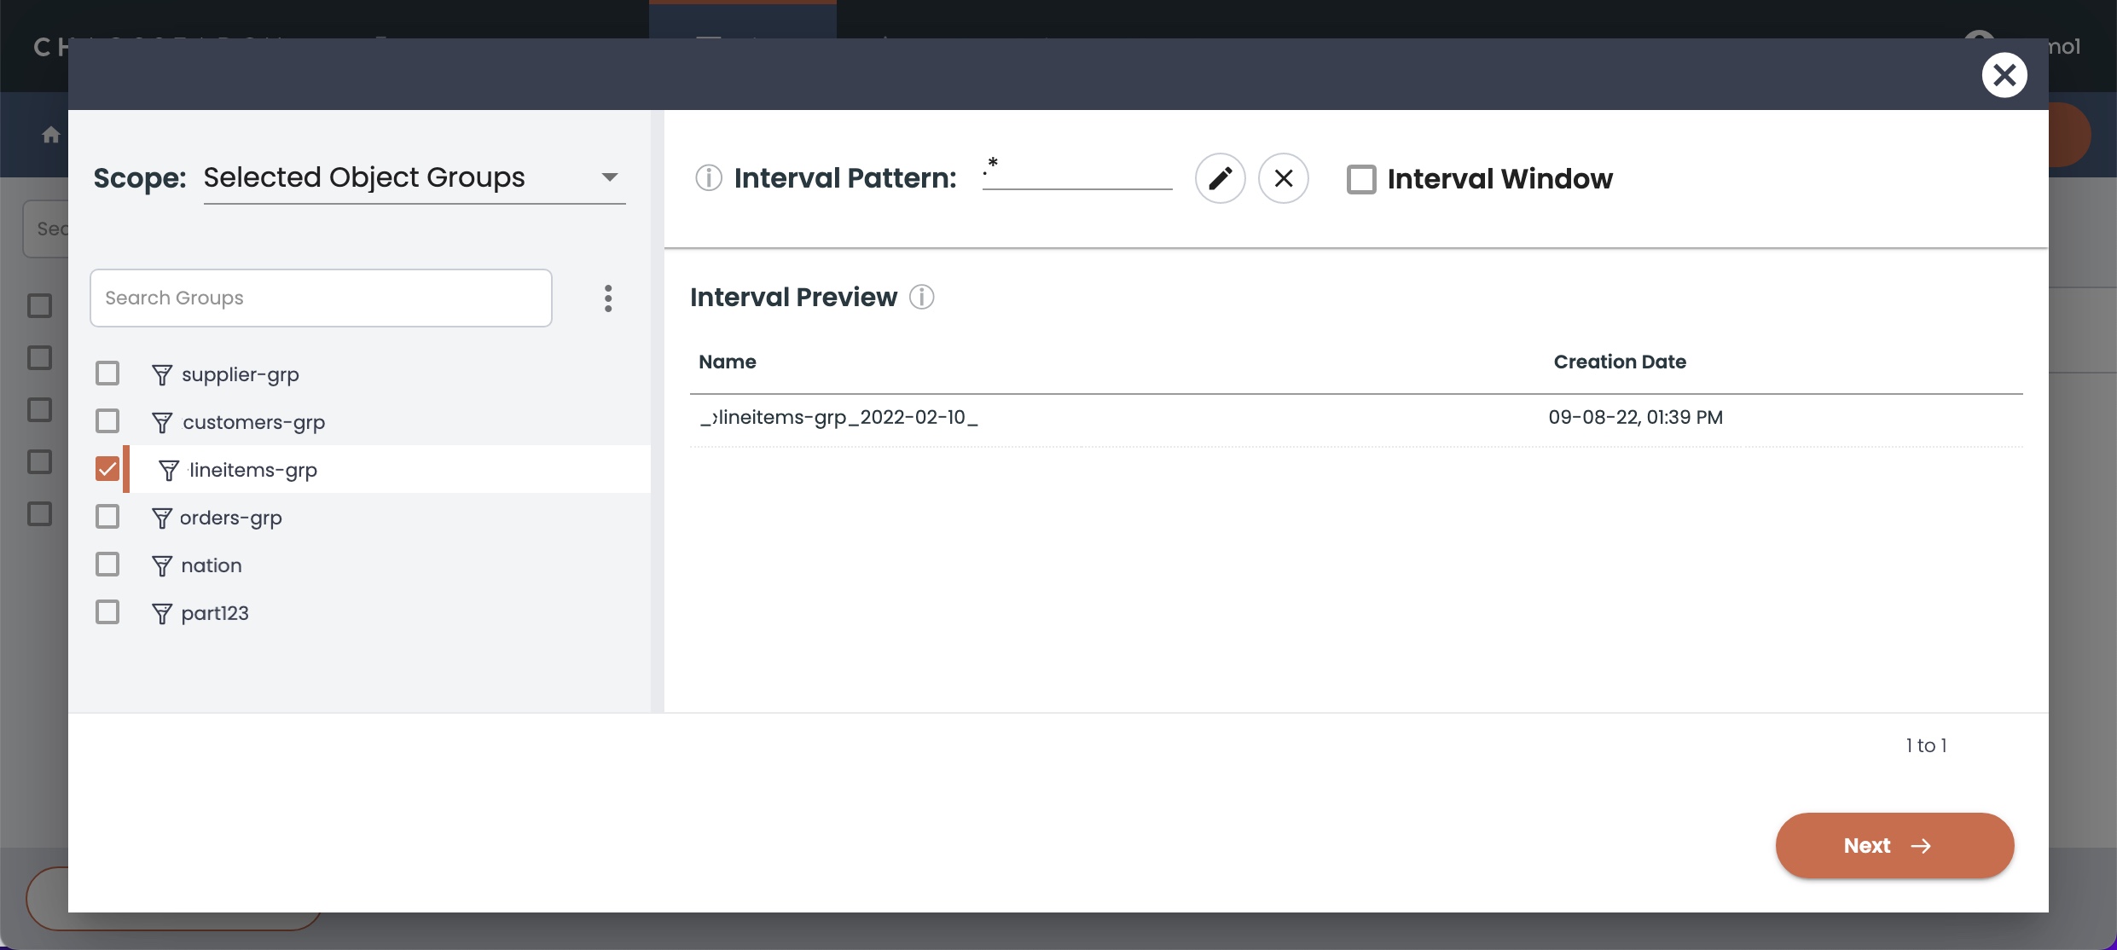Image resolution: width=2117 pixels, height=950 pixels.
Task: Select the lineitems-grp_2022-02-10 interval row
Action: point(840,418)
